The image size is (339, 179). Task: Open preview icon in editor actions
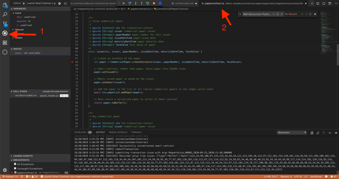tap(324, 3)
